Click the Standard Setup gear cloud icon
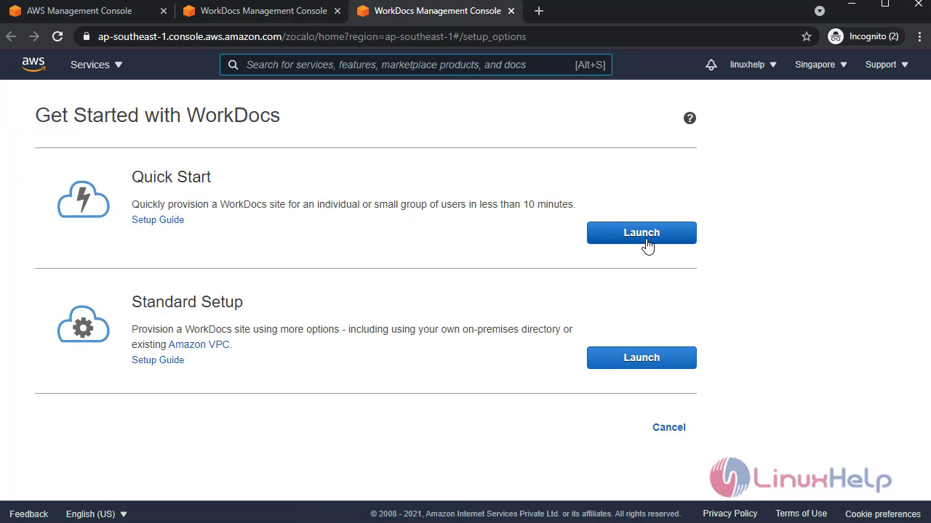This screenshot has height=523, width=931. [84, 324]
